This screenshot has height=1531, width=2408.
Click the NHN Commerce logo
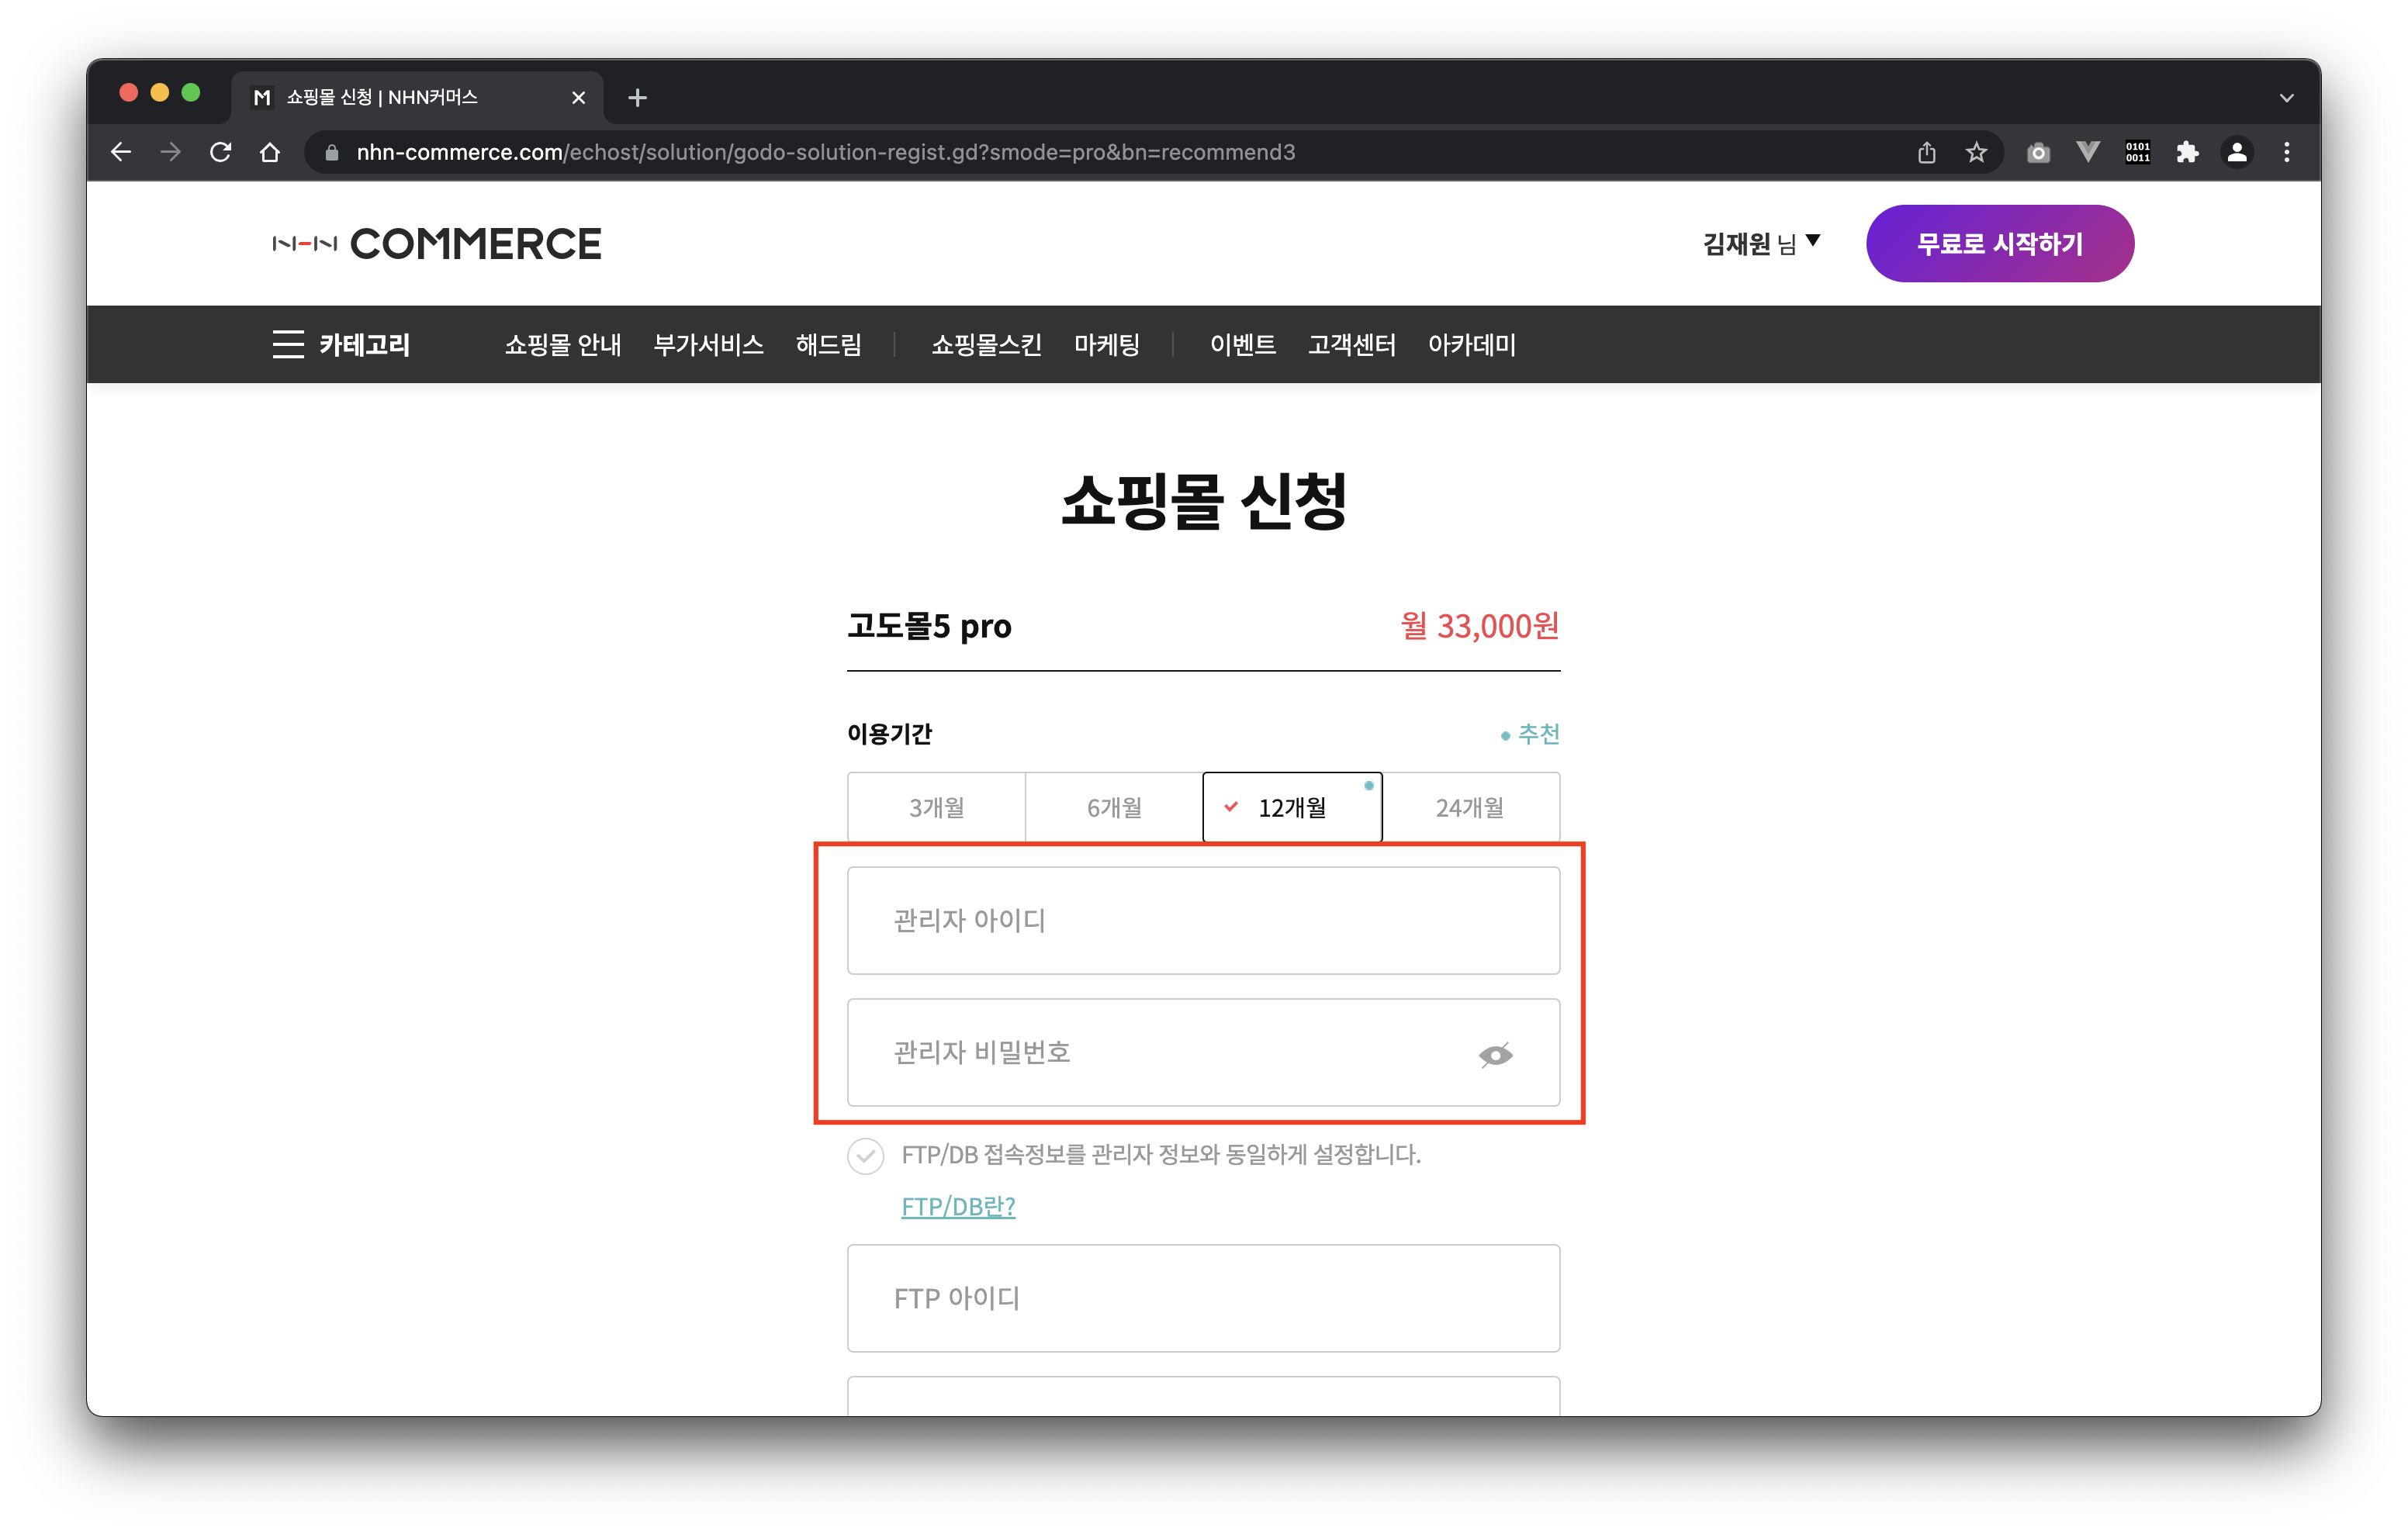(437, 244)
